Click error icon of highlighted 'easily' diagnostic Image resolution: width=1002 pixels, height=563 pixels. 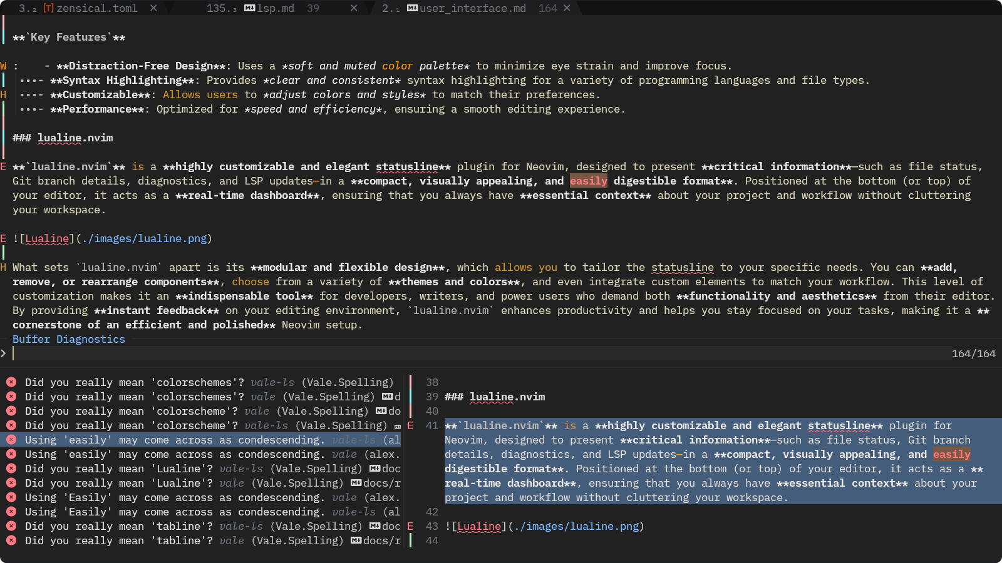point(11,440)
